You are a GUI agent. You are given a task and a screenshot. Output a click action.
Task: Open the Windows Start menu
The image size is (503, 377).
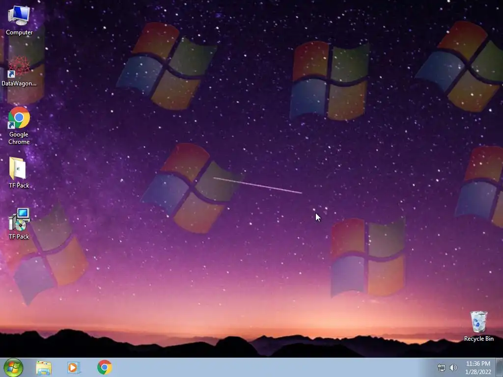pos(13,367)
